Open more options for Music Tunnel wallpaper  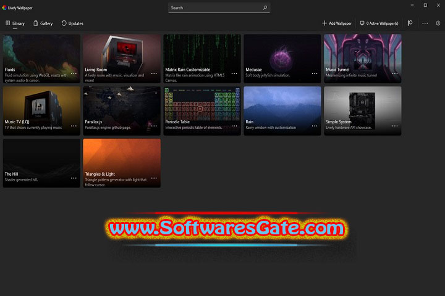click(395, 73)
